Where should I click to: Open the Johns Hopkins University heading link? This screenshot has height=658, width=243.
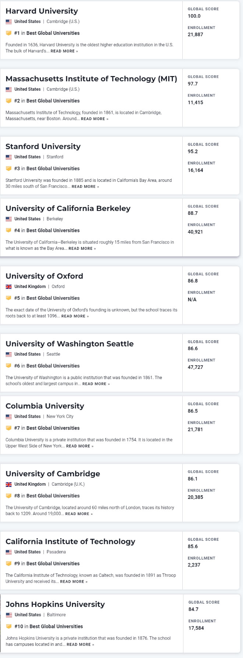point(55,604)
